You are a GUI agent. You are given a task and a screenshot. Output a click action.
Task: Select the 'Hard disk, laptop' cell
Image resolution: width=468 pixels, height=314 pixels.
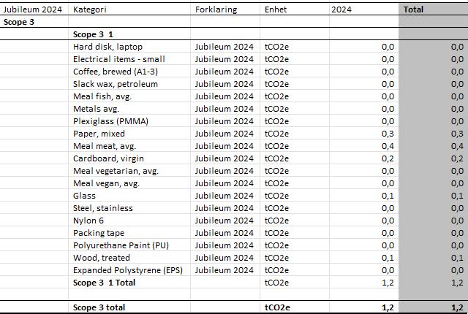tap(108, 47)
